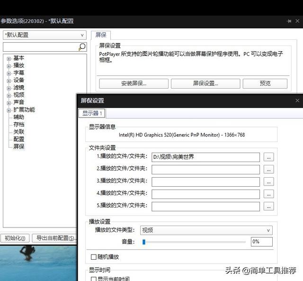Screen dimensions: 303x281
Task: Close the 参数选项 preferences window
Action: coord(297,21)
